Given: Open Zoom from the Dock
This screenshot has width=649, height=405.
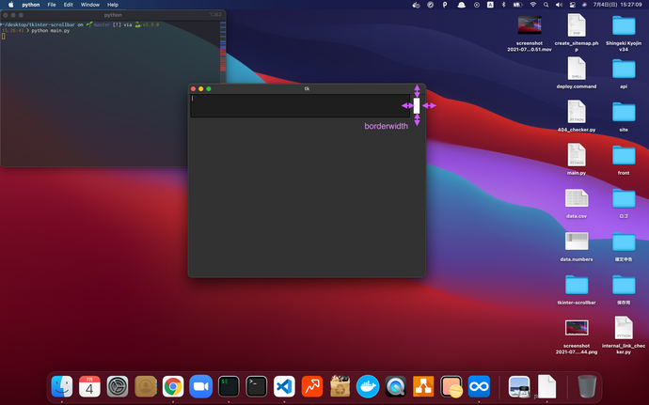Looking at the screenshot, I should [200, 386].
